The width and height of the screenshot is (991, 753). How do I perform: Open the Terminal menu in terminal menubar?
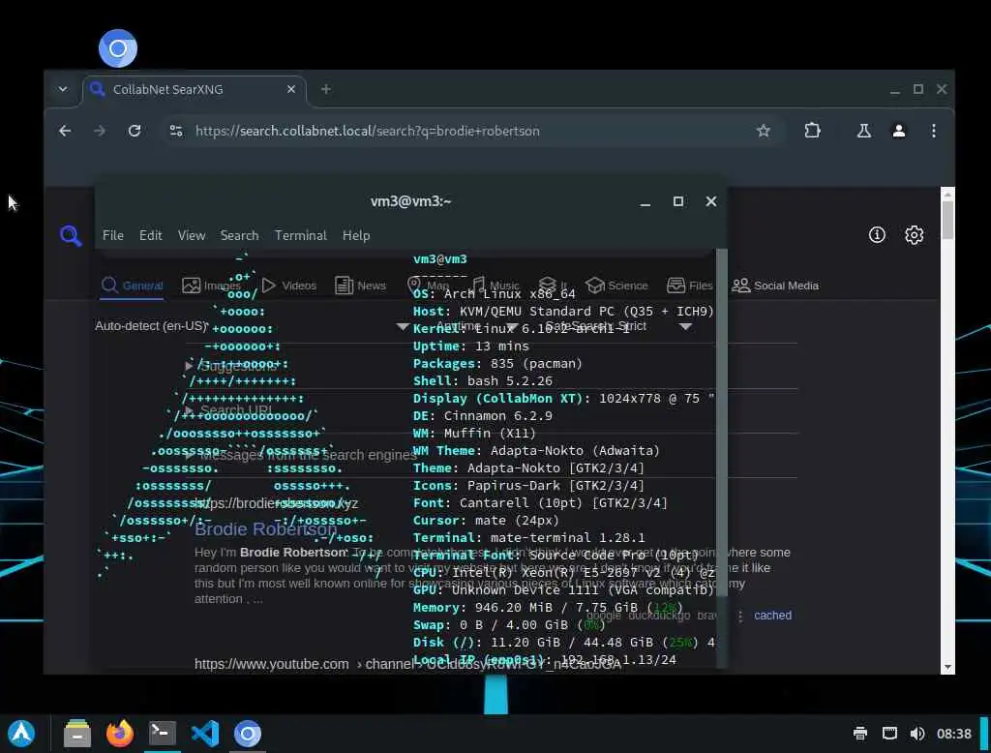click(x=301, y=235)
